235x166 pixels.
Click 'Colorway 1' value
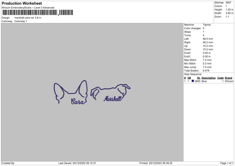(21, 21)
